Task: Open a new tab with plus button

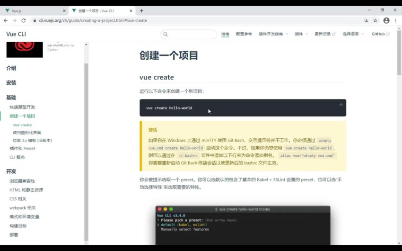Action: click(141, 11)
